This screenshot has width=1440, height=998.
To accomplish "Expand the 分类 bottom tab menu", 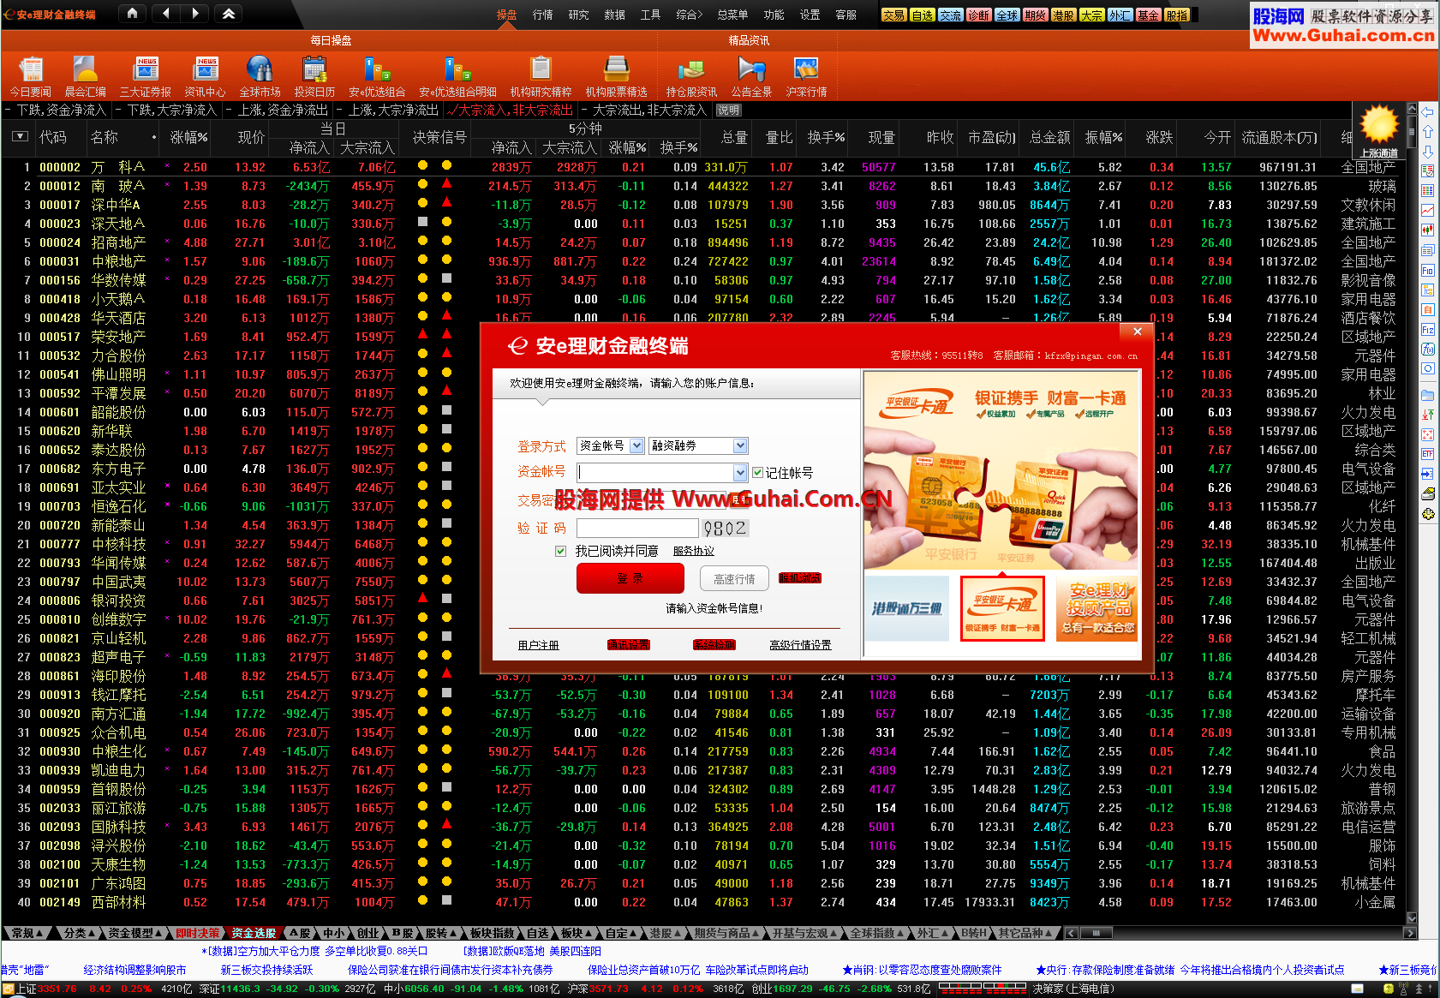I will 79,933.
